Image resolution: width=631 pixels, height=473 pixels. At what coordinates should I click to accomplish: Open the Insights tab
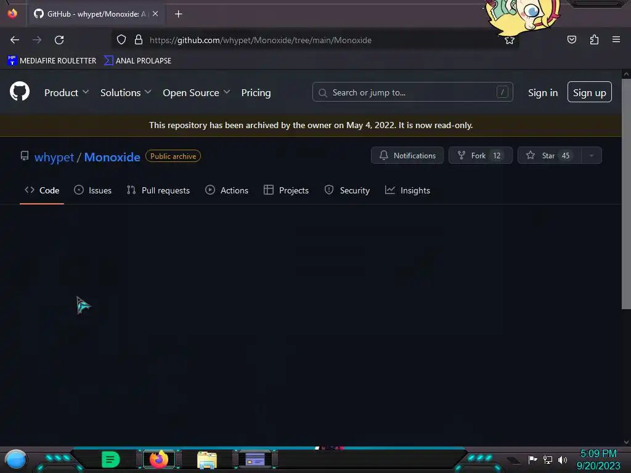click(x=407, y=190)
